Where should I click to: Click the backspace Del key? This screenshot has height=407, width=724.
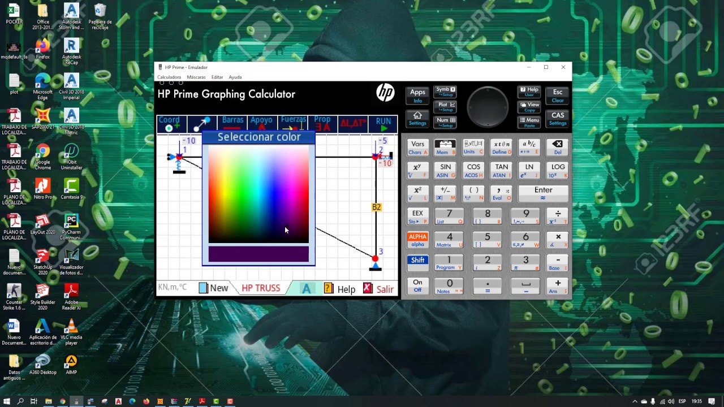click(x=558, y=148)
